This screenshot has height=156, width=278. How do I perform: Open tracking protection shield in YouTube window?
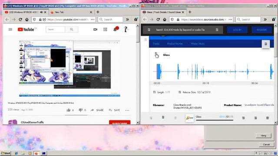point(34,19)
